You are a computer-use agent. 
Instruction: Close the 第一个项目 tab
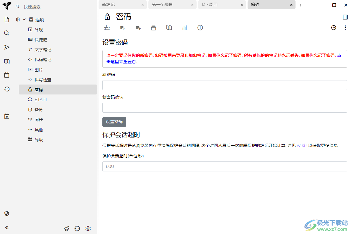[192, 5]
